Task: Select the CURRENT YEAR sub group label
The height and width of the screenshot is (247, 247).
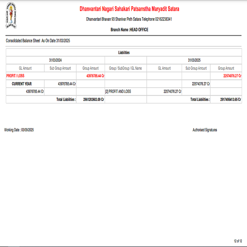Action: tap(22, 84)
